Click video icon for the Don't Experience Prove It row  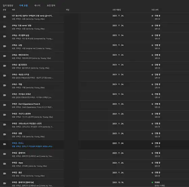click(5, 105)
